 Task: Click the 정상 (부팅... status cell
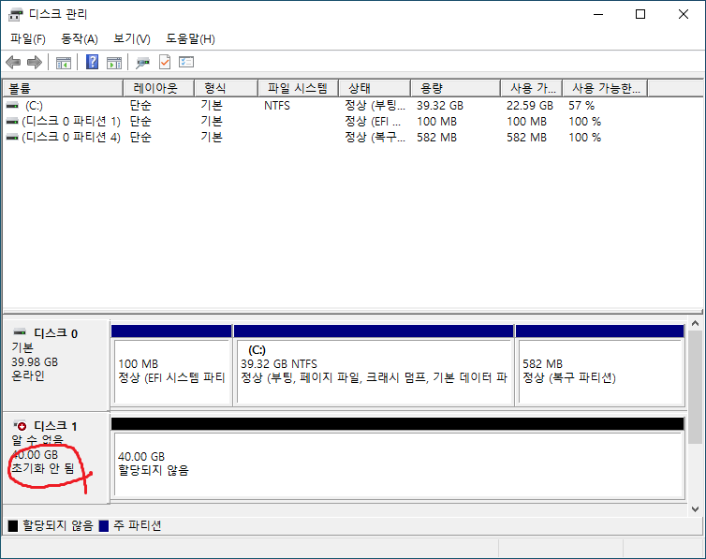(375, 106)
